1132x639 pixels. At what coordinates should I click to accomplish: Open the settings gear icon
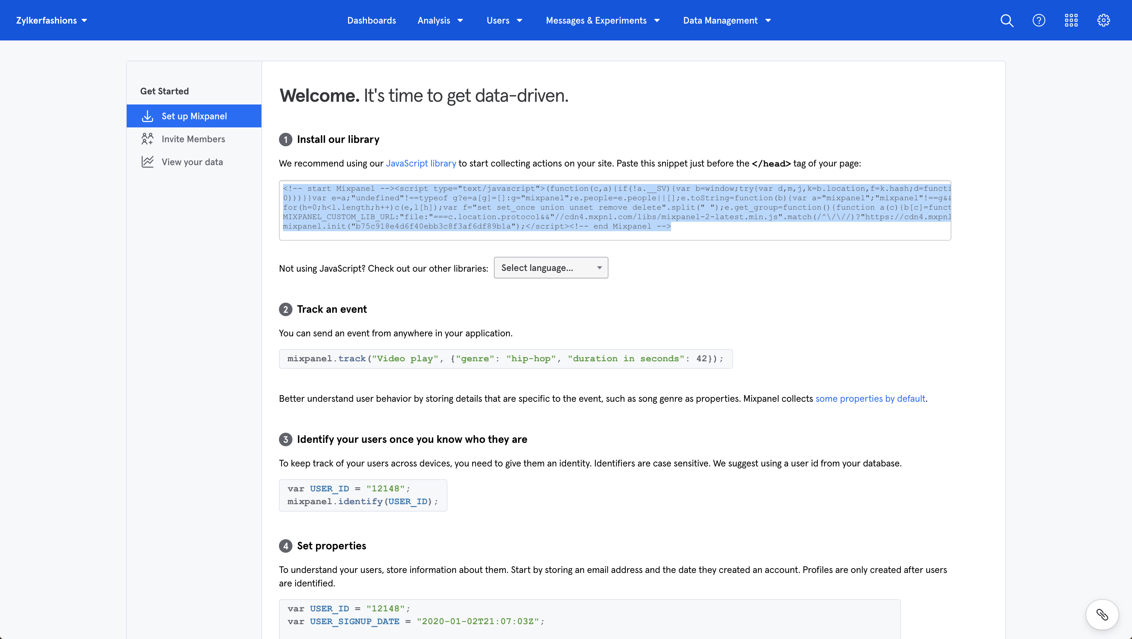(x=1103, y=20)
